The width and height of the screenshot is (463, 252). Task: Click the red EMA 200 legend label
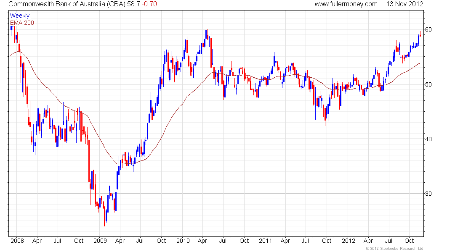click(x=22, y=23)
